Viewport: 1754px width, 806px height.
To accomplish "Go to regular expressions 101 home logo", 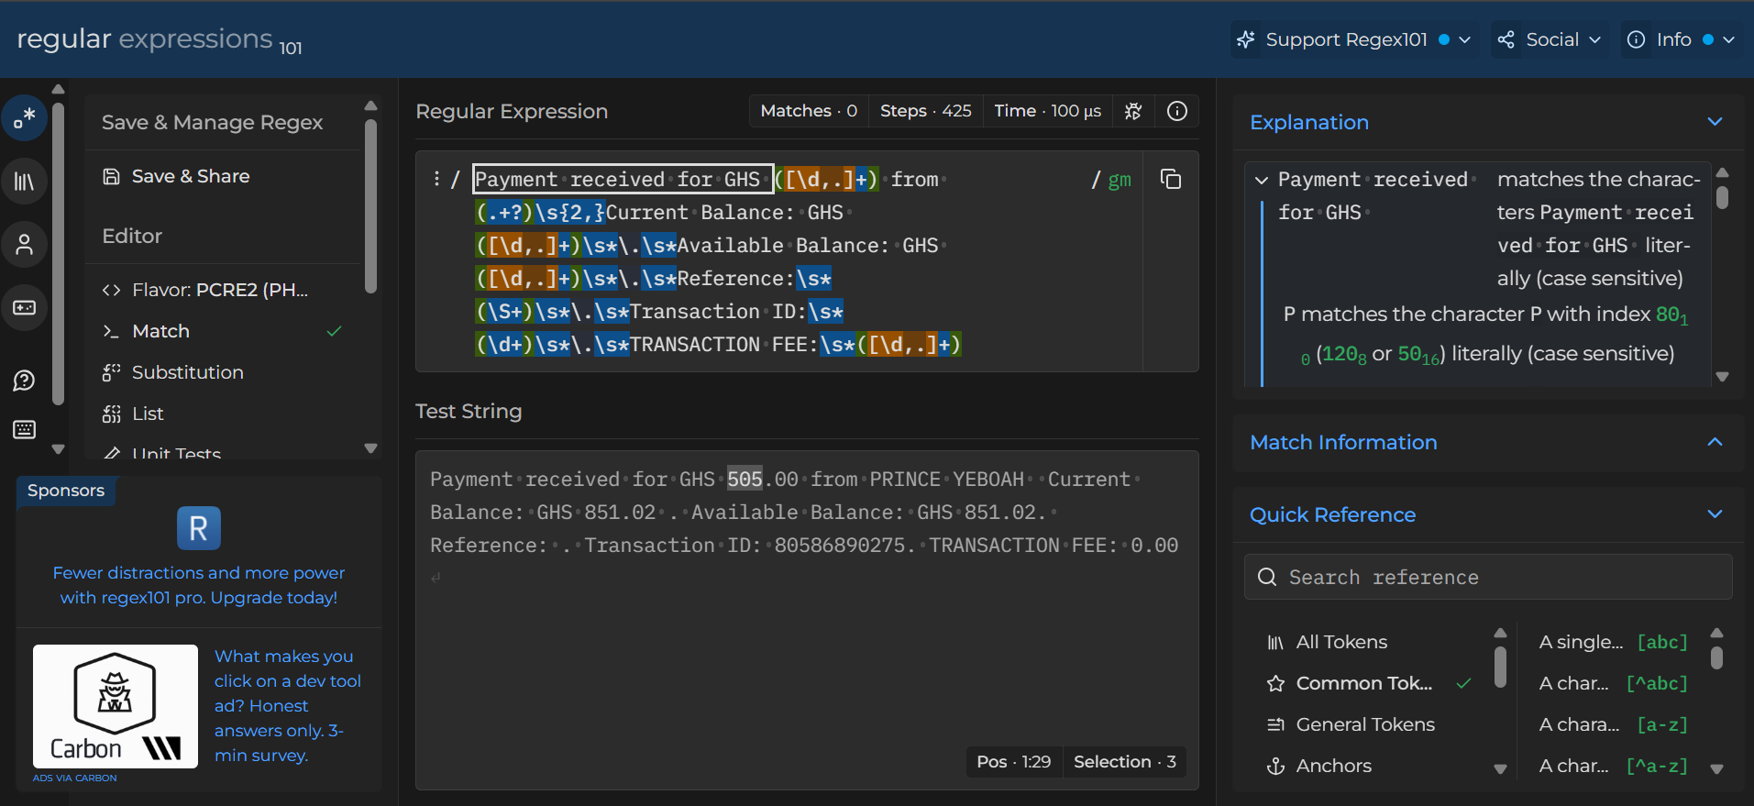I will pyautogui.click(x=160, y=39).
